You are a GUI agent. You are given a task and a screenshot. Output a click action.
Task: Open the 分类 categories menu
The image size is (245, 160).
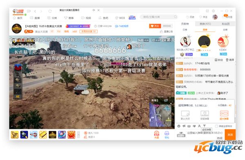pos(52,18)
